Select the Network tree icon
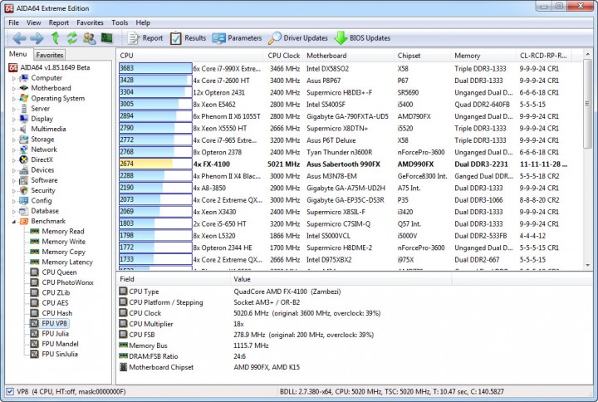 pyautogui.click(x=23, y=150)
